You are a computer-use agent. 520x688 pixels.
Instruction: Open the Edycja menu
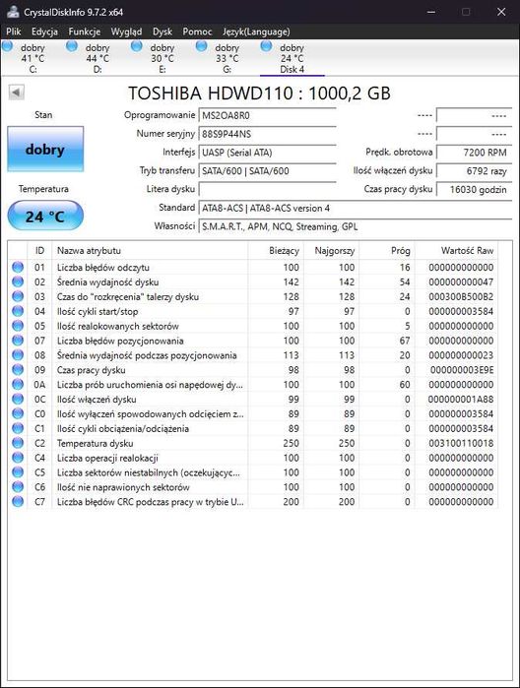tap(44, 31)
